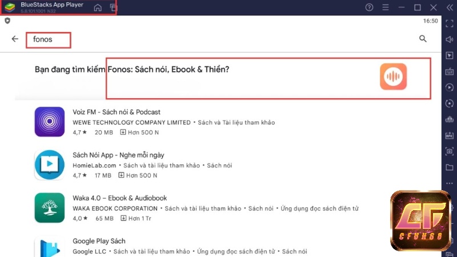The height and width of the screenshot is (257, 457).
Task: Click the HomieLab.com developer text
Action: 94,166
